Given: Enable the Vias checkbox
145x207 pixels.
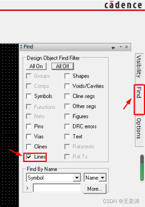Looking at the screenshot, I should 28,137.
